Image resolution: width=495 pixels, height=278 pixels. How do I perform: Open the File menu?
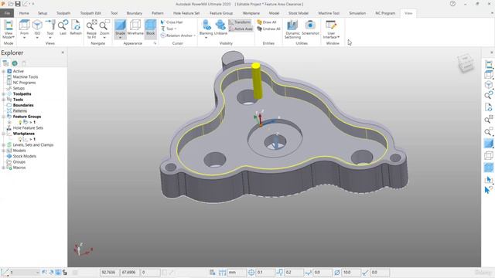point(7,13)
